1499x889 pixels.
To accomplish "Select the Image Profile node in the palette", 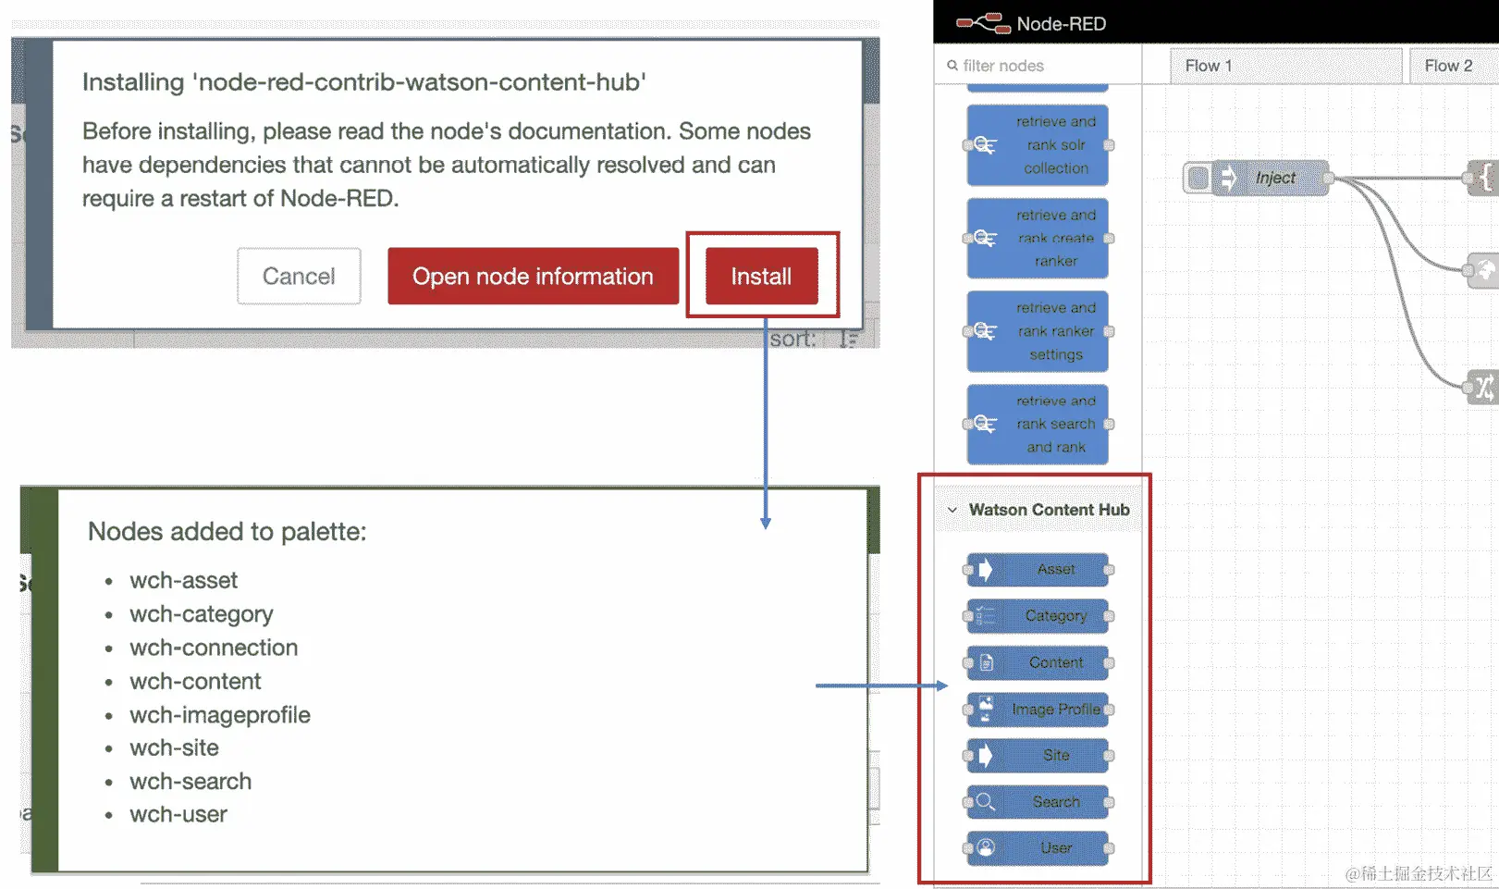I will pyautogui.click(x=1038, y=709).
